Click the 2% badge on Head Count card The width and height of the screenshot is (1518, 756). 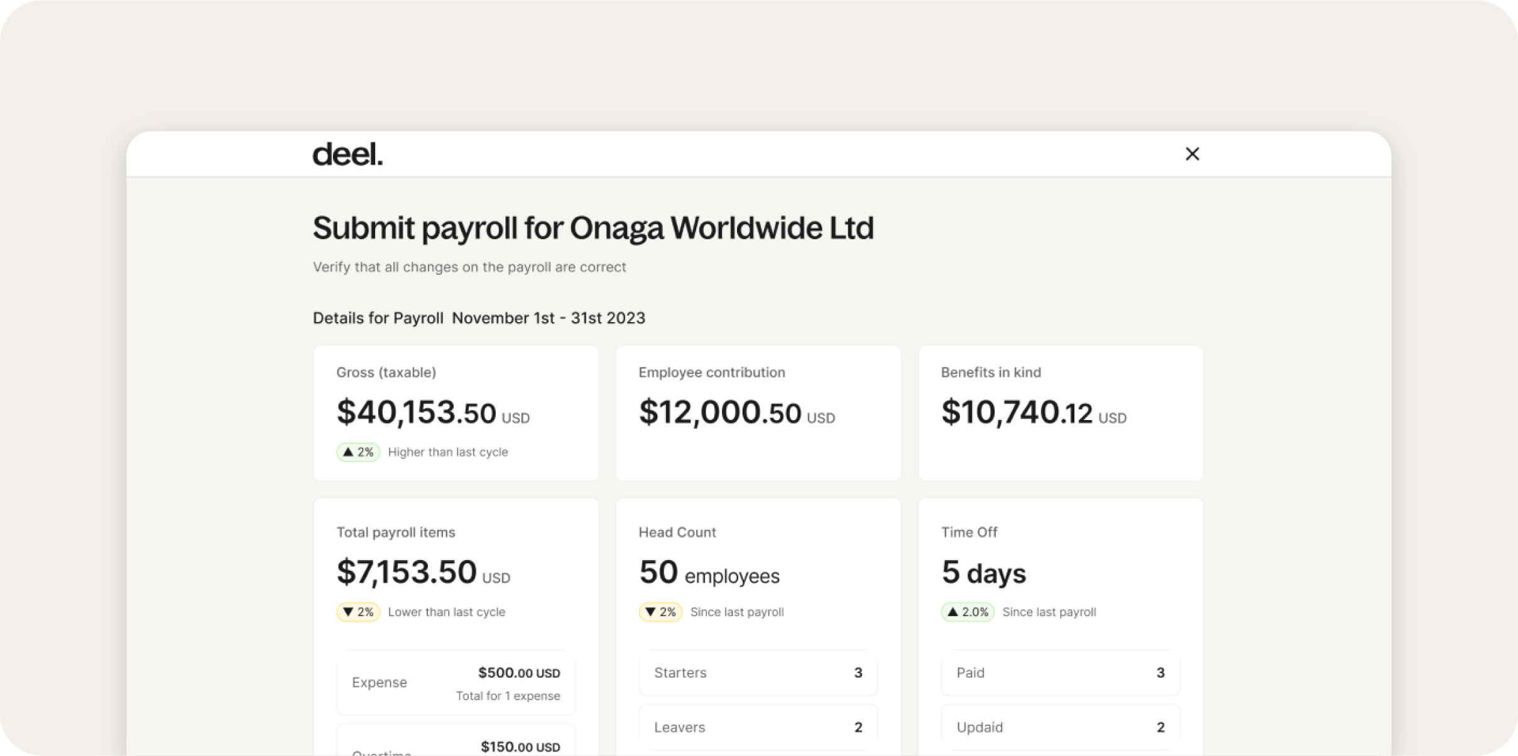point(660,611)
